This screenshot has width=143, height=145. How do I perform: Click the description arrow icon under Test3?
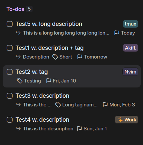(18, 104)
